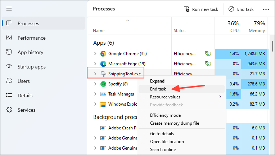Click the Windows Explorer folder icon
This screenshot has height=155, width=275.
[103, 104]
